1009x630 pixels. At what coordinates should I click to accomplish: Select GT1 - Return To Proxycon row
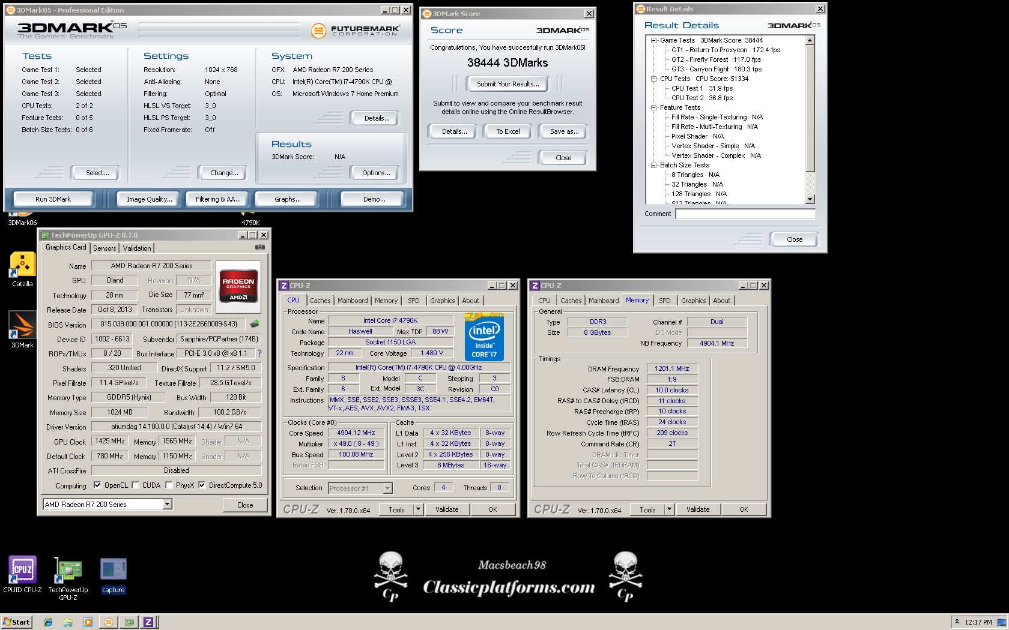click(726, 50)
